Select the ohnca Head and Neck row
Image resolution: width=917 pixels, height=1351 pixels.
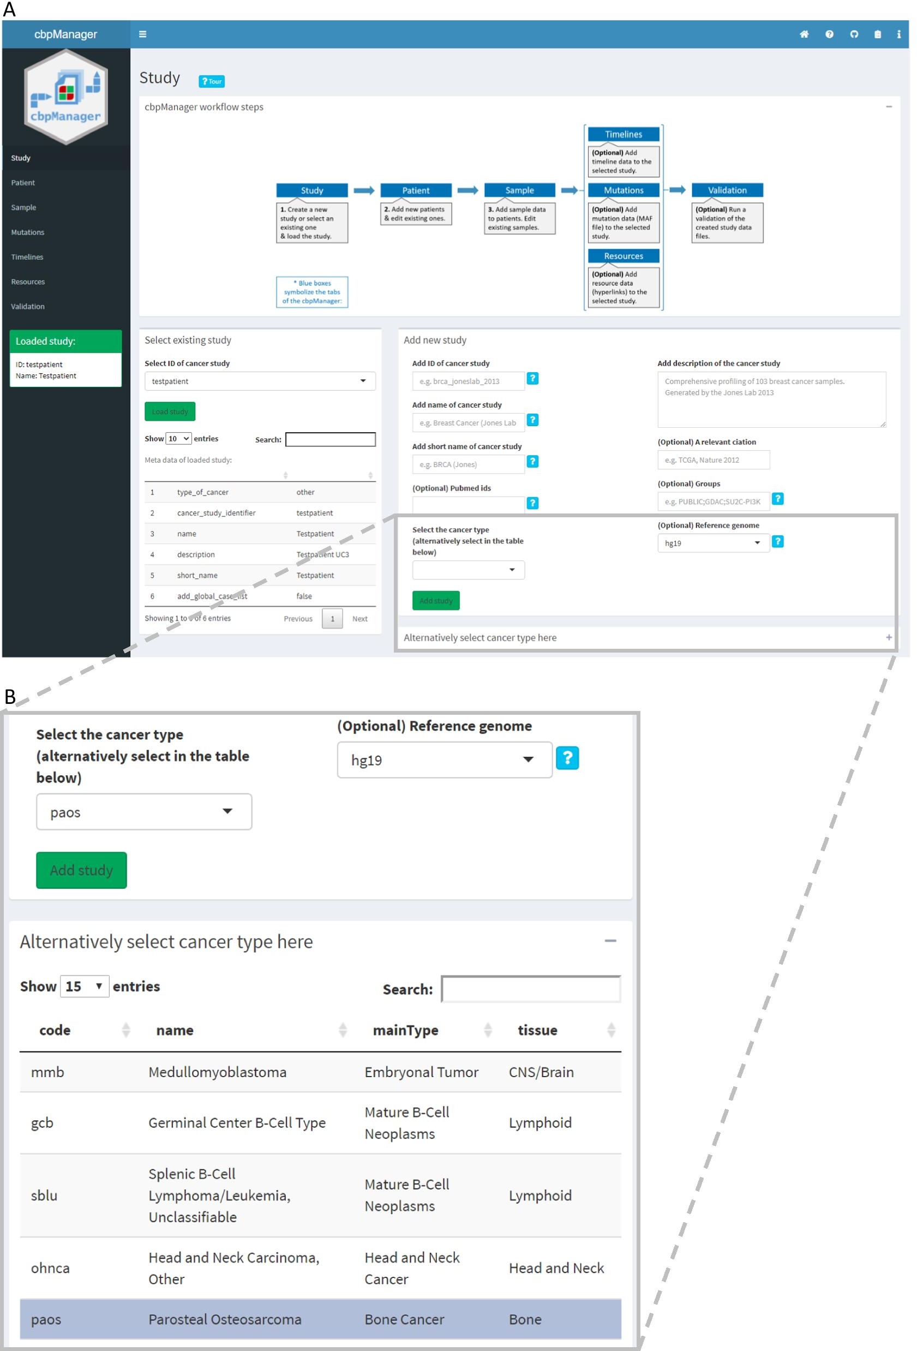pos(320,1268)
